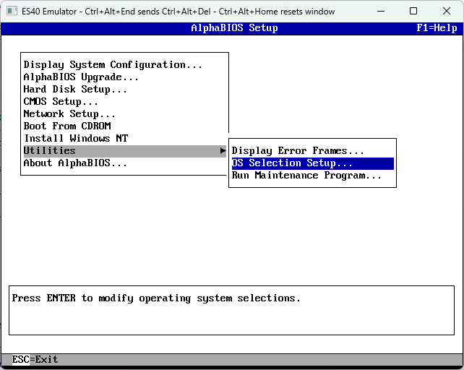Click the 'Press ENTER to modify' help text
Screen dimensions: 464x370
[x=156, y=298]
